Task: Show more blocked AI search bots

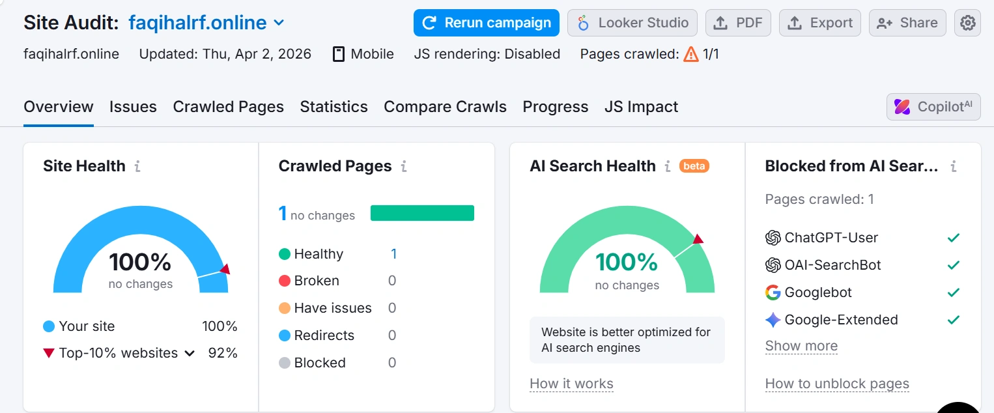Action: (x=801, y=346)
